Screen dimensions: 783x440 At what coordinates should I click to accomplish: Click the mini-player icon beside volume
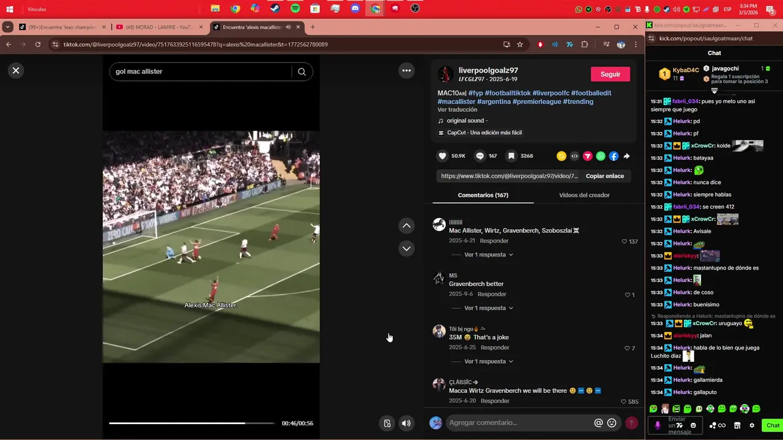387,423
